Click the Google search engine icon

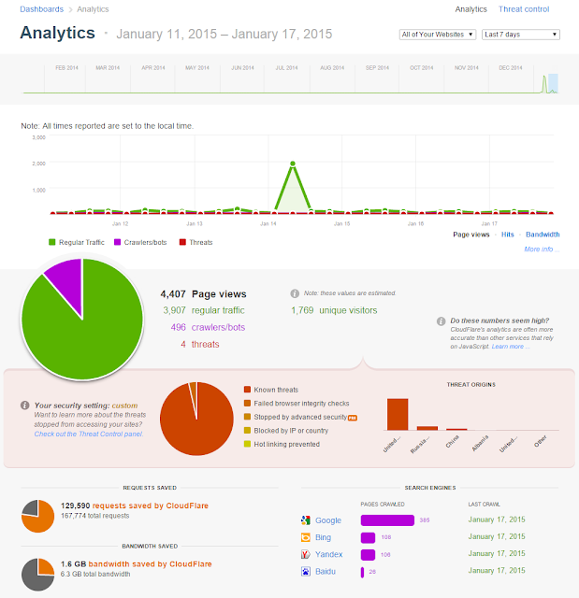coord(306,520)
